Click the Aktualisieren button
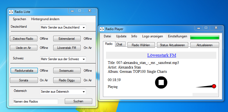 pyautogui.click(x=205, y=45)
